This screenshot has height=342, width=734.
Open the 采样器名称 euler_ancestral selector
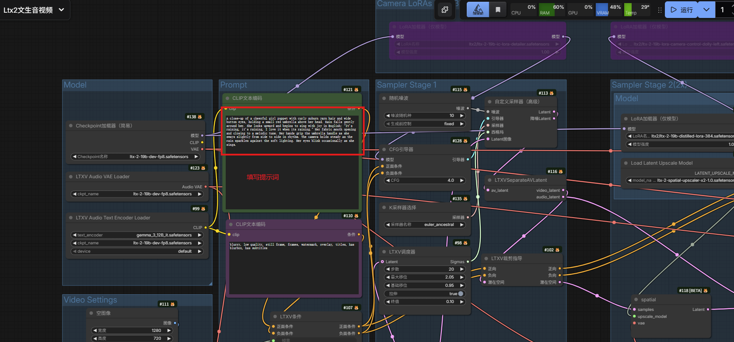tap(424, 225)
